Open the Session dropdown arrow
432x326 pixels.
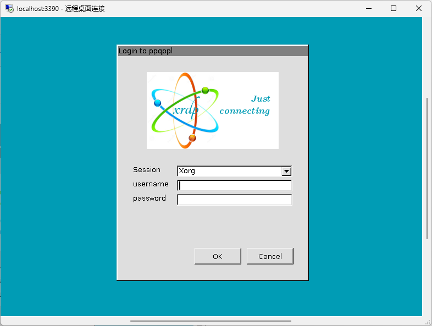[x=286, y=171]
